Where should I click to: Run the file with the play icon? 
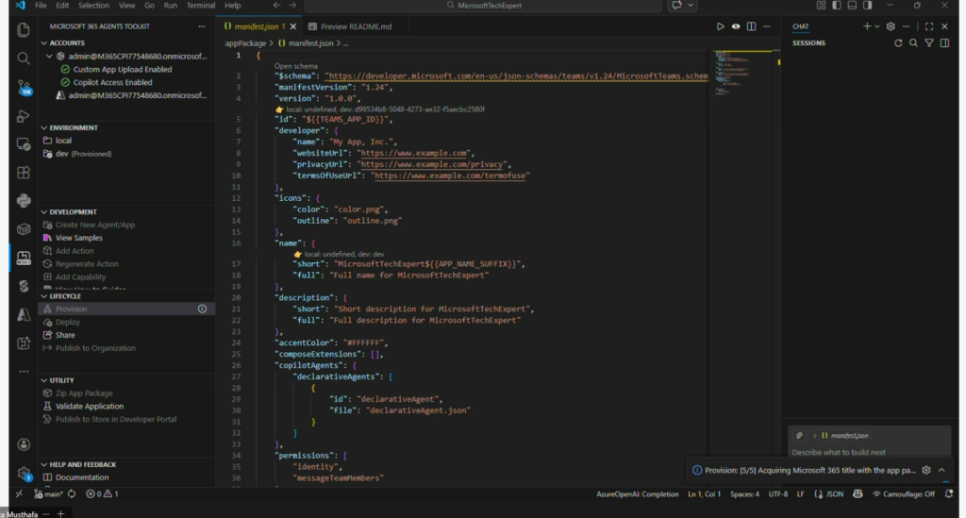721,26
